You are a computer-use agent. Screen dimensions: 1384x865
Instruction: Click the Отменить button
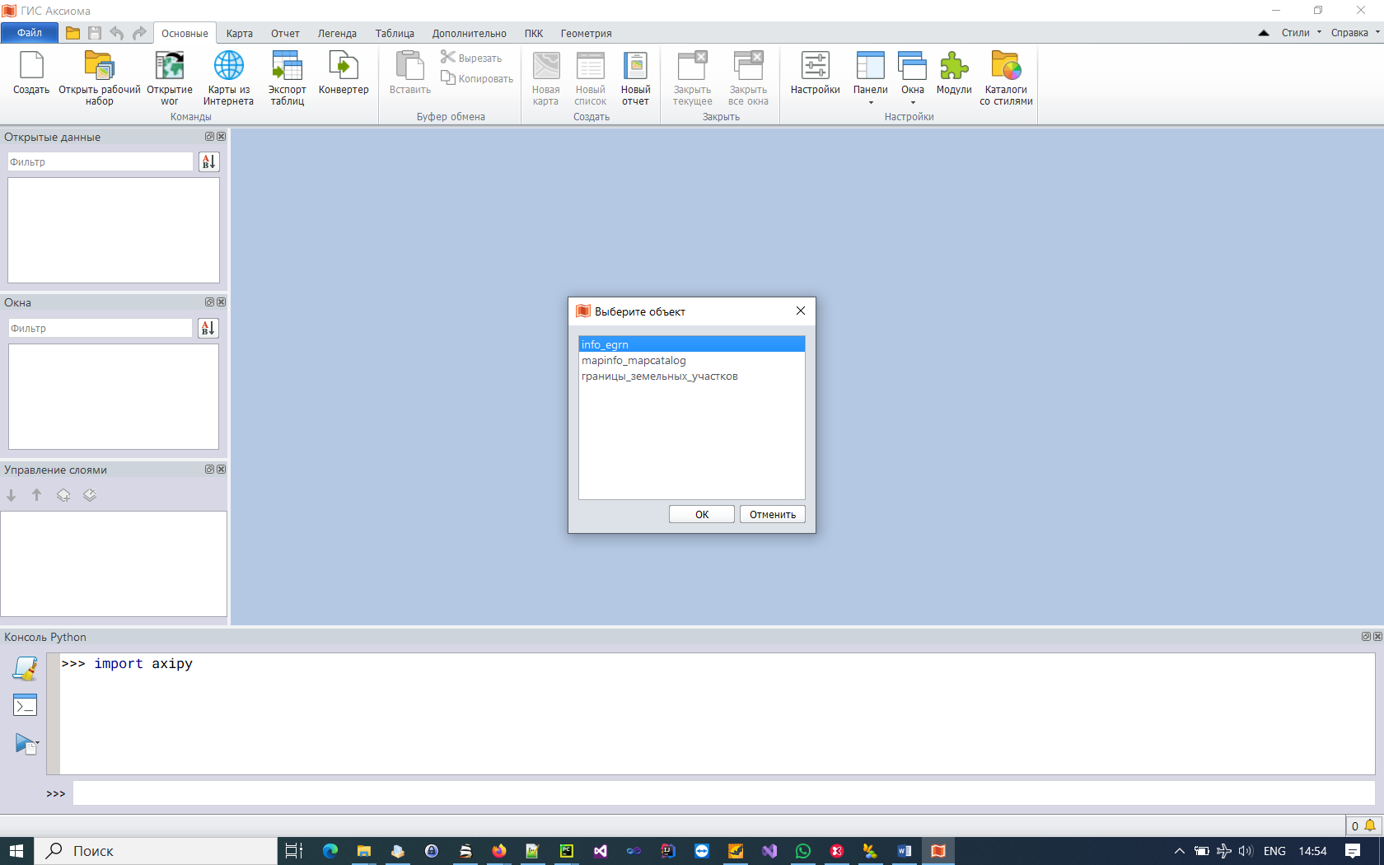pyautogui.click(x=772, y=515)
